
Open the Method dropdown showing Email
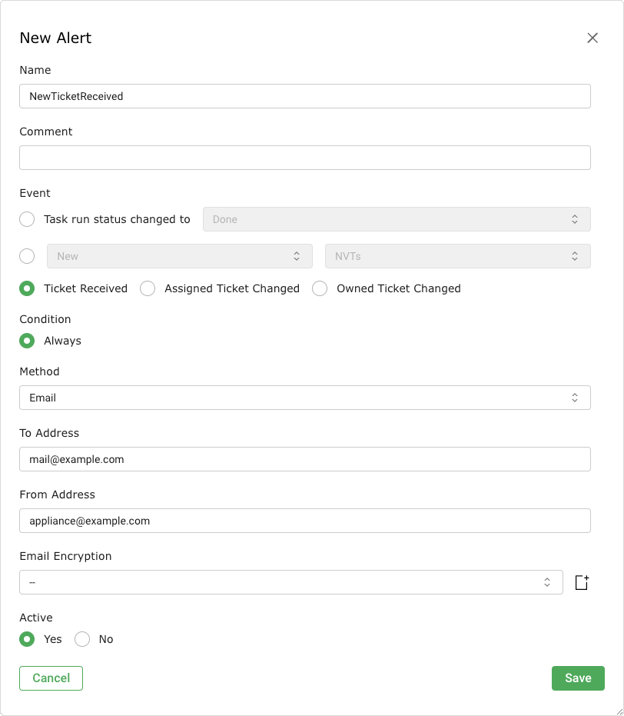click(x=304, y=398)
